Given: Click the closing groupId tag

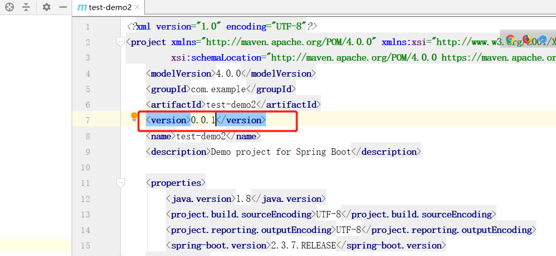Looking at the screenshot, I should point(271,89).
